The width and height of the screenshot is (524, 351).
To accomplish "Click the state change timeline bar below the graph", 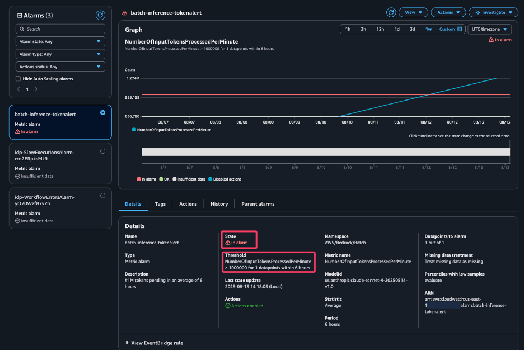I will (x=325, y=151).
